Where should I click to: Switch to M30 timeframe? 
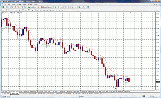pyautogui.click(x=47, y=10)
